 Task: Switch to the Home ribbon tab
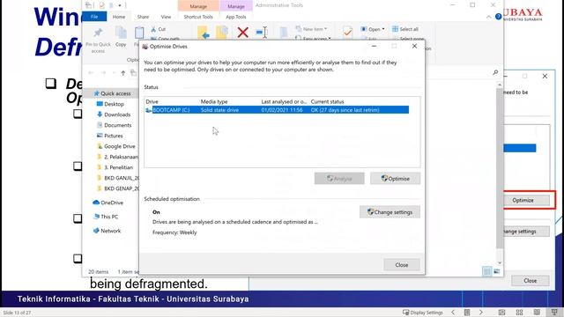tap(119, 17)
